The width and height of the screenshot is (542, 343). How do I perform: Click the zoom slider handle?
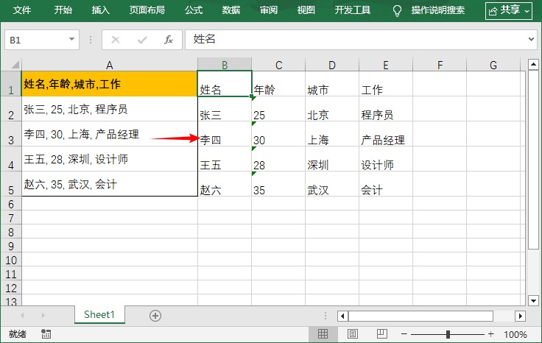pos(448,334)
